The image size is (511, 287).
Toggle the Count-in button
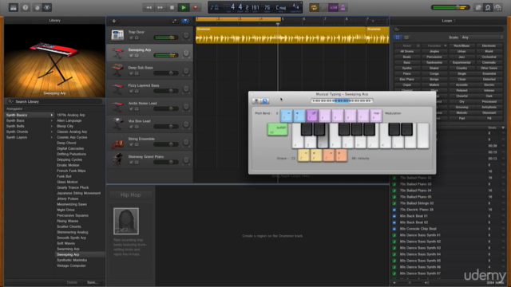(333, 7)
